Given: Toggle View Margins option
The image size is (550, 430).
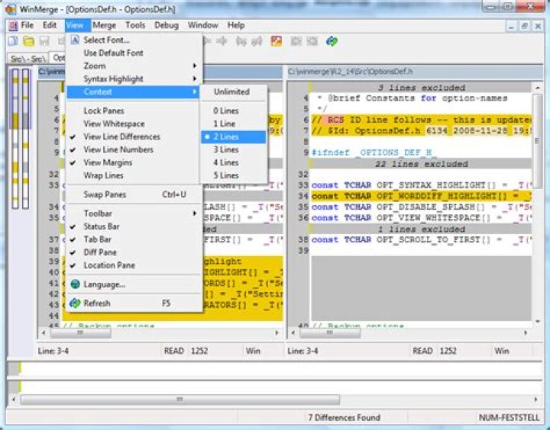Looking at the screenshot, I should (x=132, y=162).
